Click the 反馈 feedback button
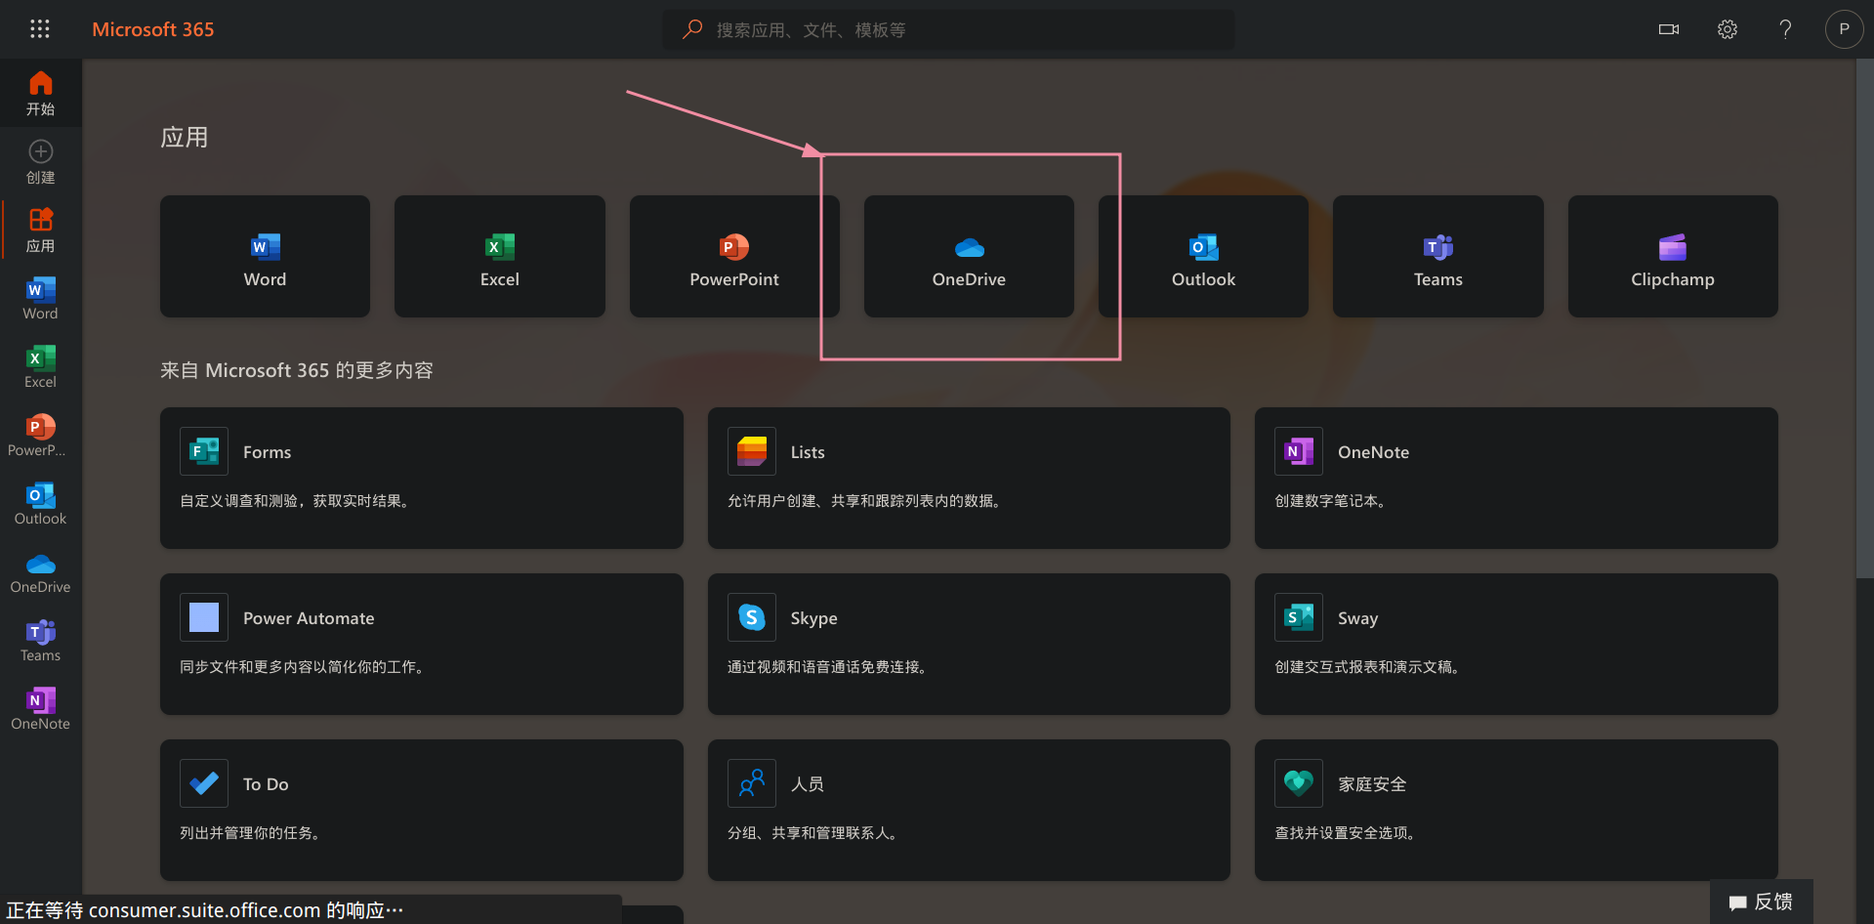The height and width of the screenshot is (924, 1874). (1762, 902)
